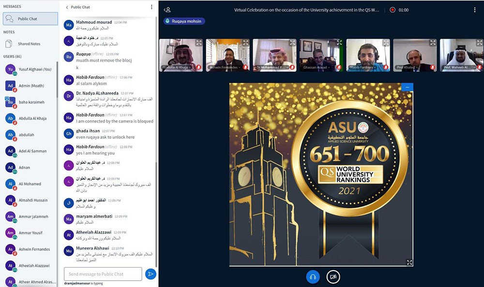Image resolution: width=484 pixels, height=287 pixels.
Task: Click the Ruqaya mohsin talking indicator
Action: point(184,21)
